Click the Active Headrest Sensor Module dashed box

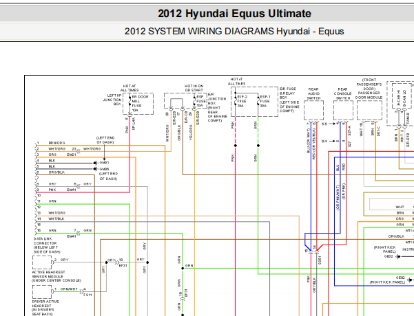tap(42, 262)
